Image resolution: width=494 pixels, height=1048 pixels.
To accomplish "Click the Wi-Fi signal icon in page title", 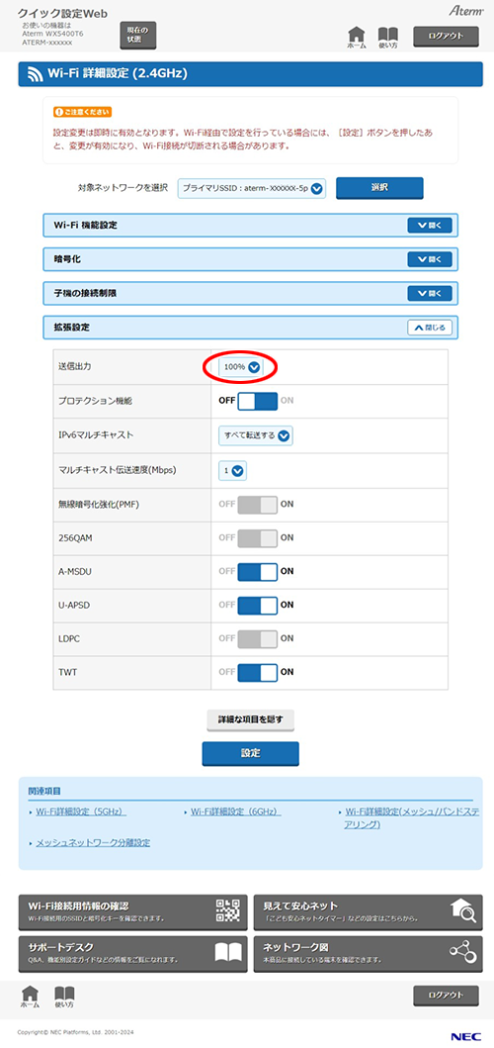I will [x=36, y=74].
